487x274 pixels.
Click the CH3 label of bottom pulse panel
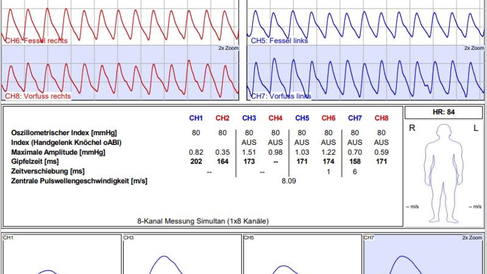[128, 237]
